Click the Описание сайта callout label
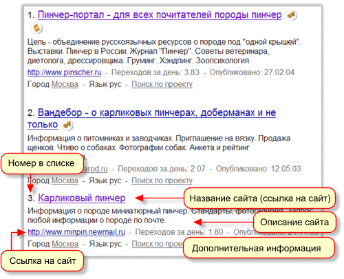Image resolution: width=344 pixels, height=279 pixels. [294, 223]
